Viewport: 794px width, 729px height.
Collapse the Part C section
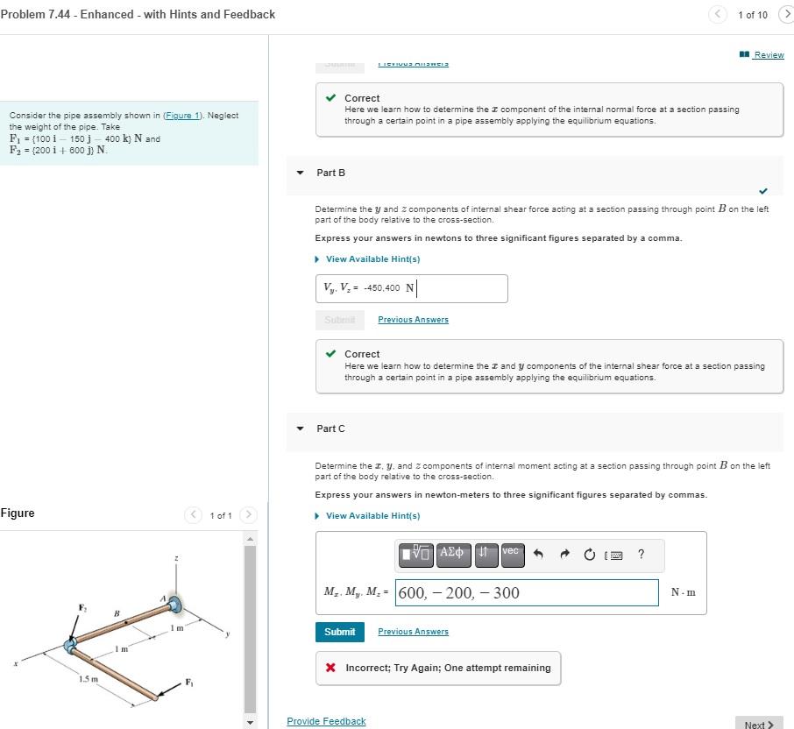pyautogui.click(x=300, y=428)
